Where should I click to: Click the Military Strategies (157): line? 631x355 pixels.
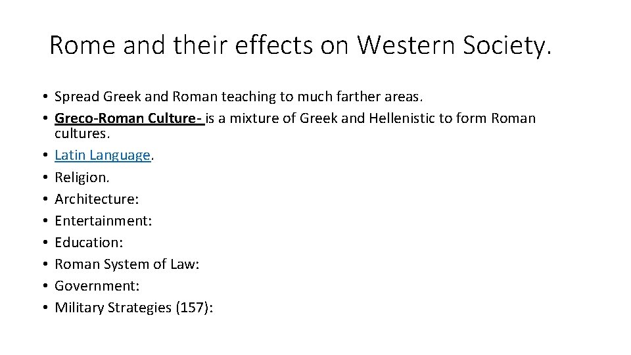pos(134,307)
